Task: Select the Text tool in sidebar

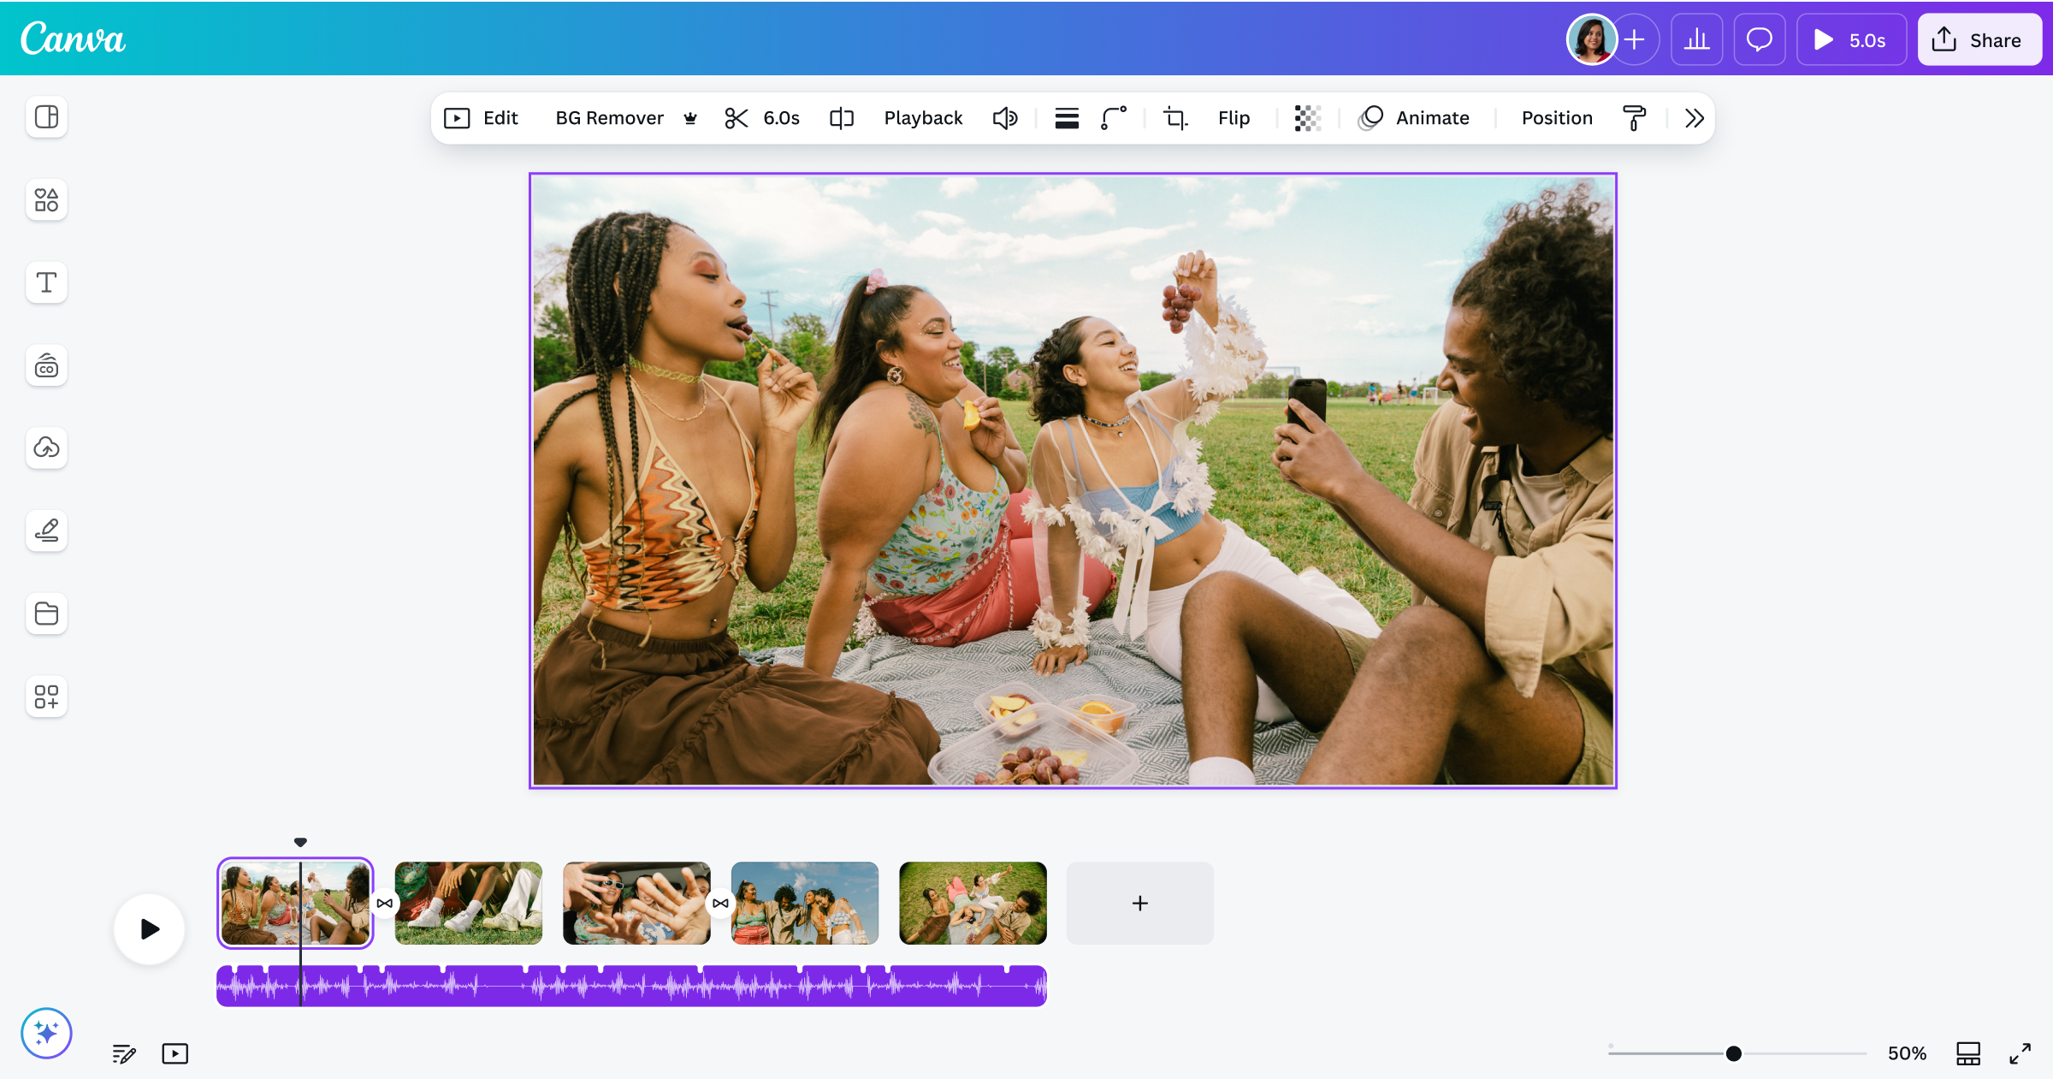Action: pos(46,282)
